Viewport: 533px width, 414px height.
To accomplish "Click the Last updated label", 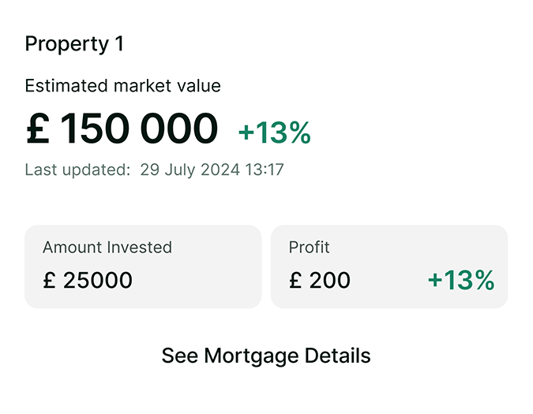I will tap(77, 170).
